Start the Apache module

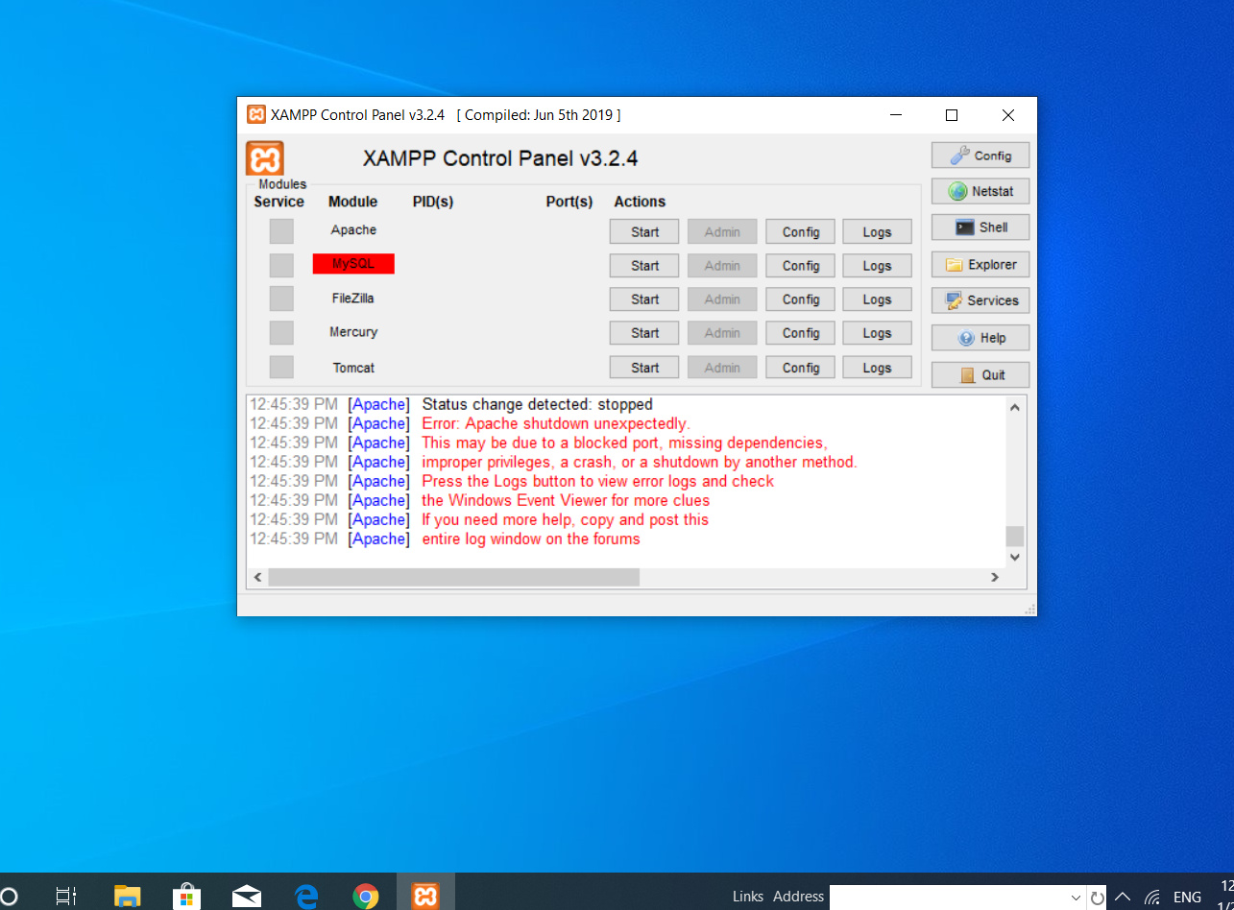click(x=644, y=232)
